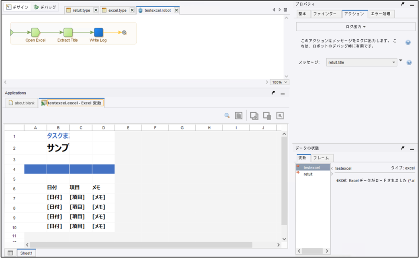Close the testexcel.robot tab
420x261 pixels.
pos(176,10)
